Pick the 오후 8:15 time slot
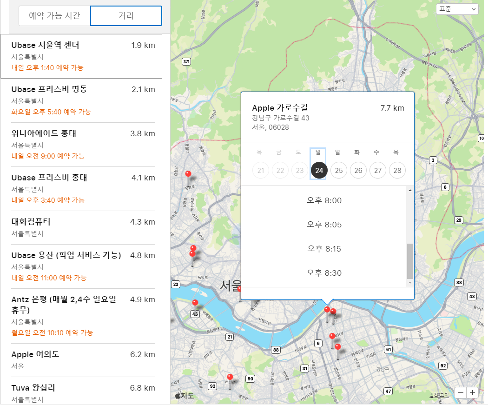The image size is (488, 405). 324,249
